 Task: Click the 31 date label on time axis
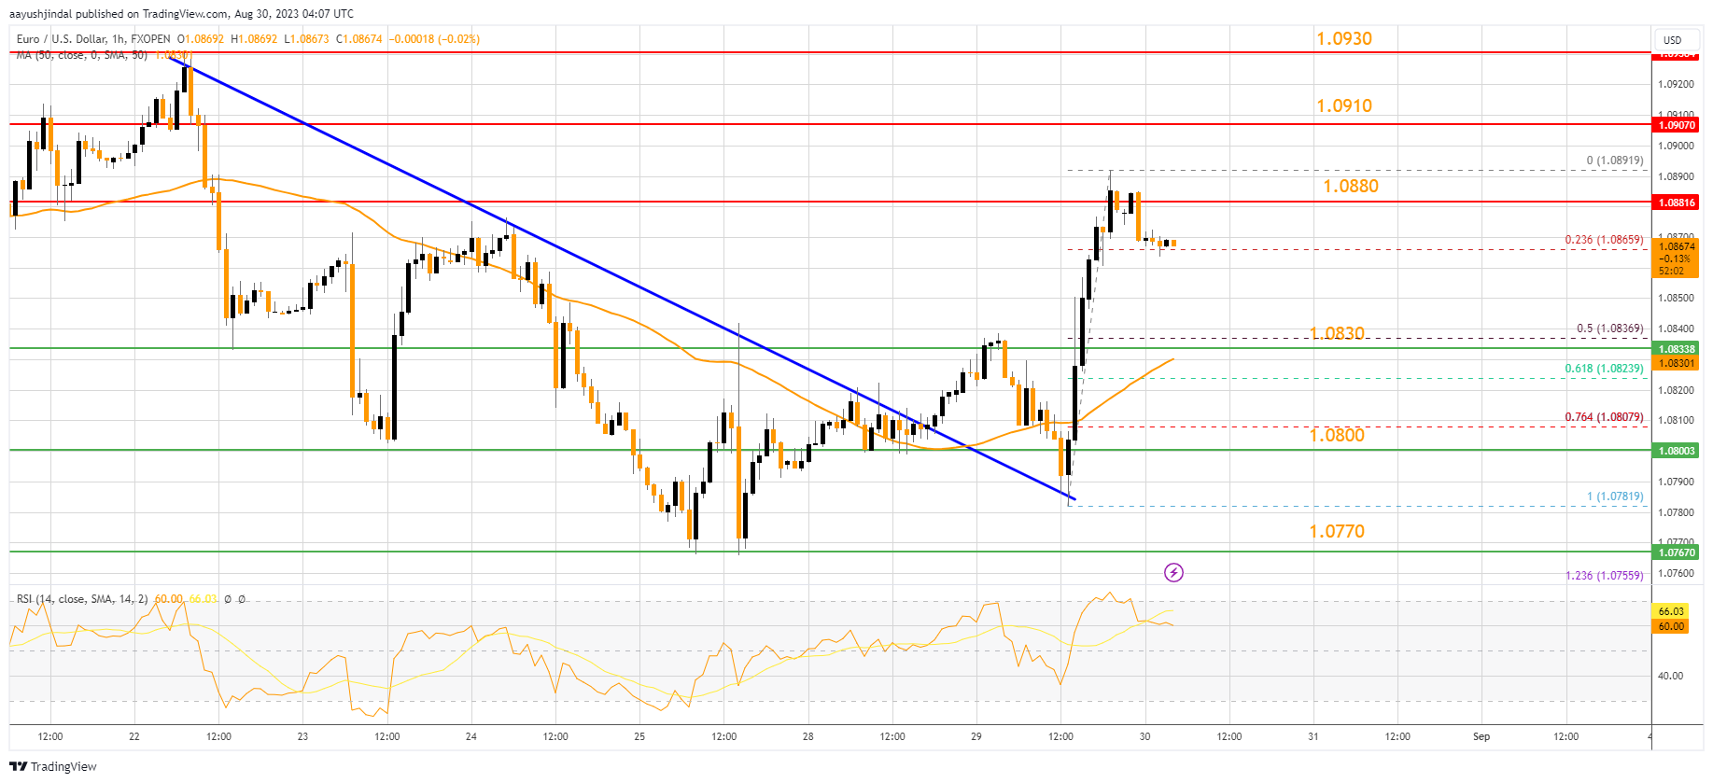(x=1313, y=736)
